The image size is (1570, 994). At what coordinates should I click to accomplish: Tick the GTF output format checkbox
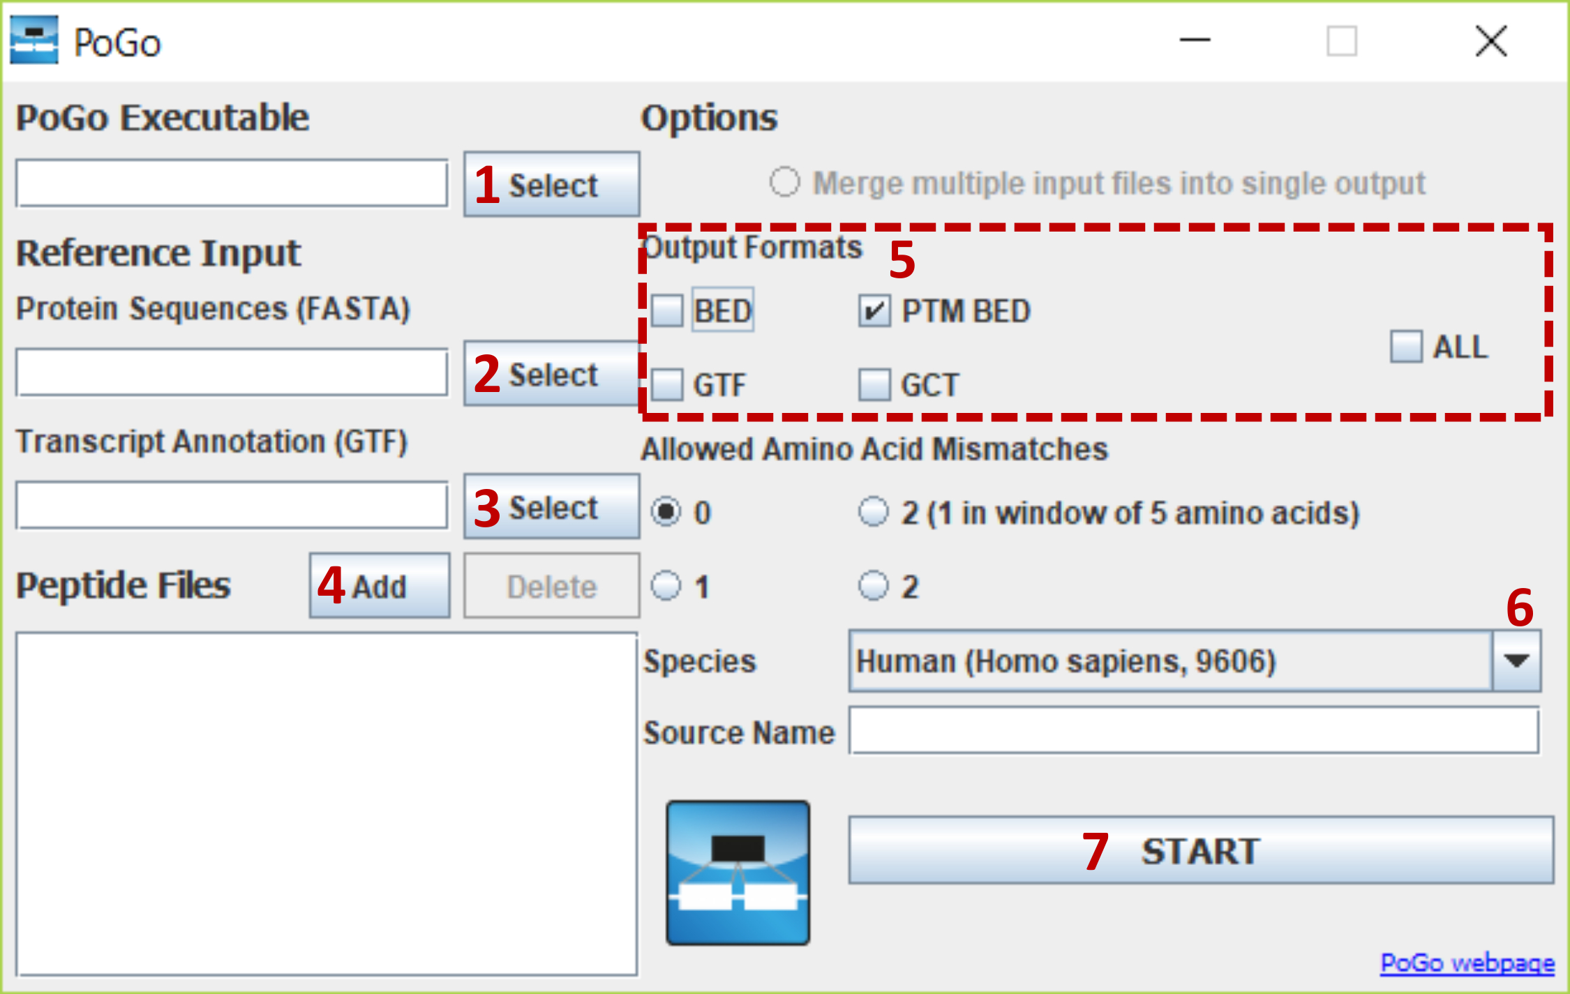pyautogui.click(x=667, y=385)
